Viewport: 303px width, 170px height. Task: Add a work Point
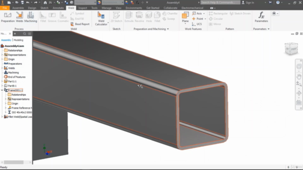coord(198,19)
